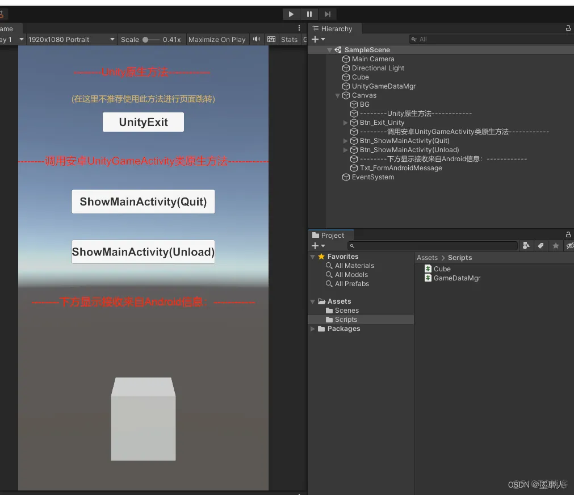The image size is (574, 495).
Task: Switch to the Hierarchy tab
Action: [x=332, y=28]
